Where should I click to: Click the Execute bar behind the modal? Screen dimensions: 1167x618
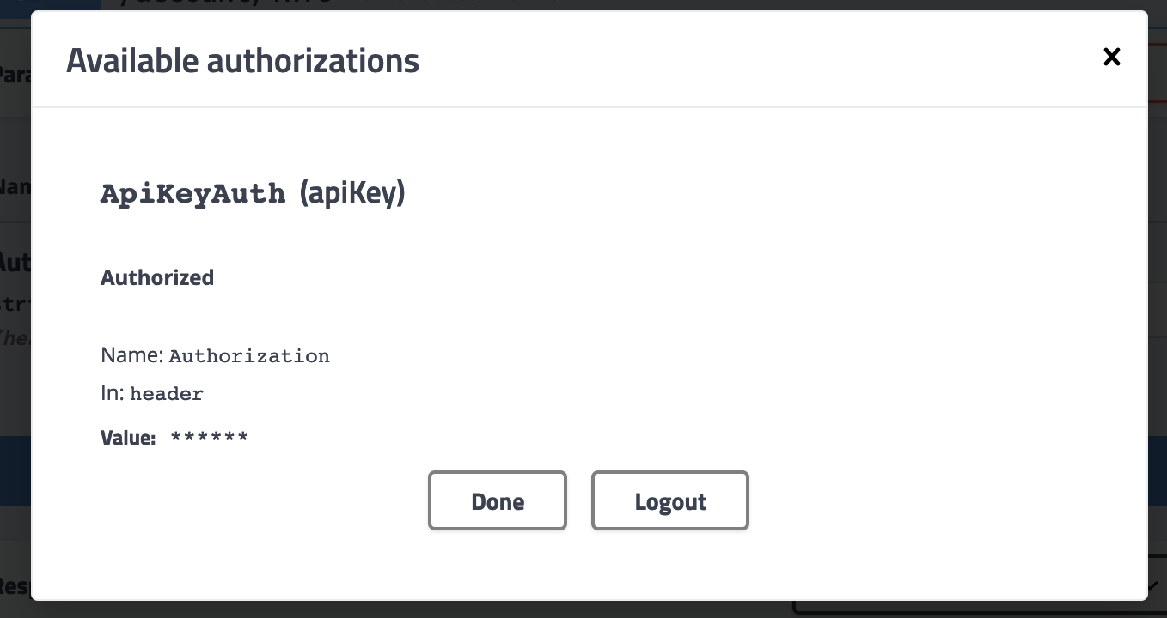15,470
